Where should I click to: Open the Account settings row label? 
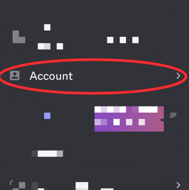[x=51, y=76]
